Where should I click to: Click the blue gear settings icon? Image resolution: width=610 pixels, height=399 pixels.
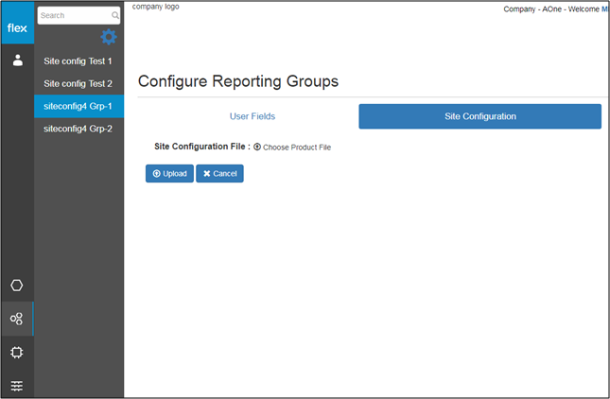coord(109,37)
